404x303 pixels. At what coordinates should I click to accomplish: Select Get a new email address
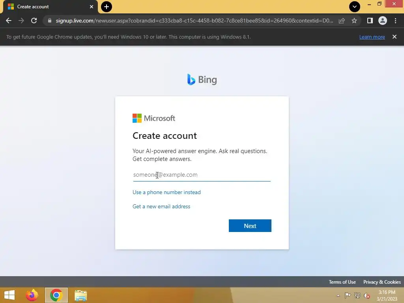pos(161,206)
